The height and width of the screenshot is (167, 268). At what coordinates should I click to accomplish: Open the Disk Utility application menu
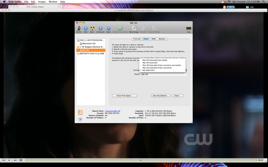pyautogui.click(x=15, y=2)
